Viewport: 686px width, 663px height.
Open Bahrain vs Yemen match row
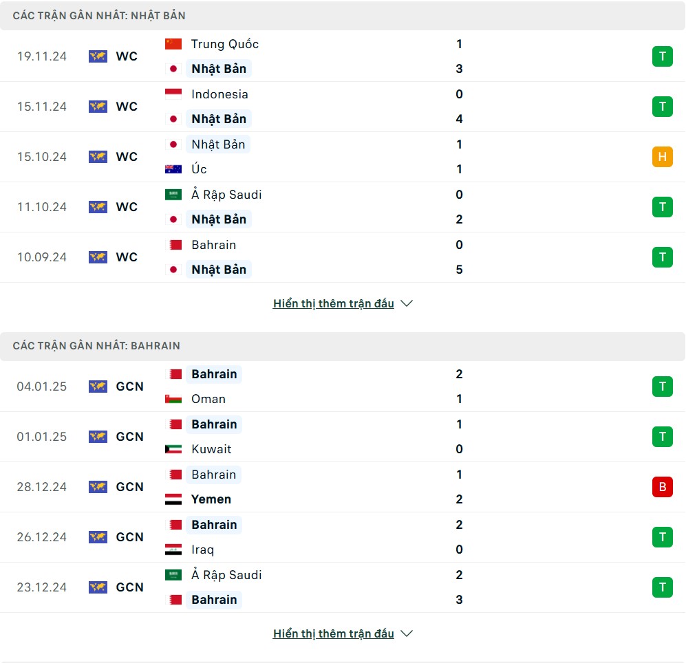pyautogui.click(x=343, y=487)
